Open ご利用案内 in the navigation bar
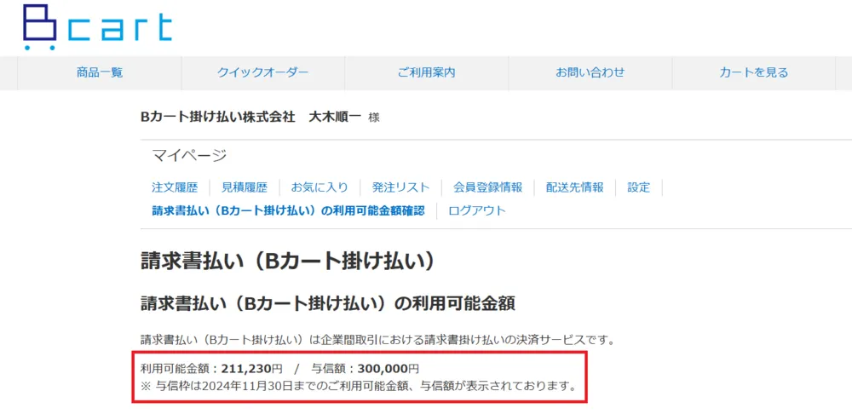Viewport: 852px width, 414px height. click(x=427, y=72)
